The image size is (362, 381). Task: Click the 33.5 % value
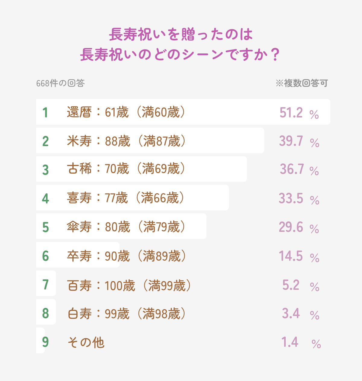pos(299,199)
